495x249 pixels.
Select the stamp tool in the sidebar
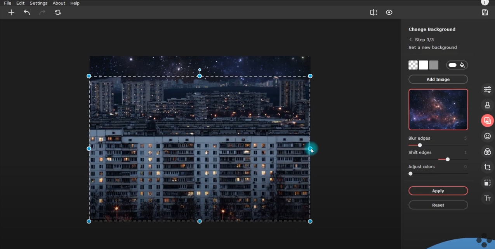[x=487, y=105]
